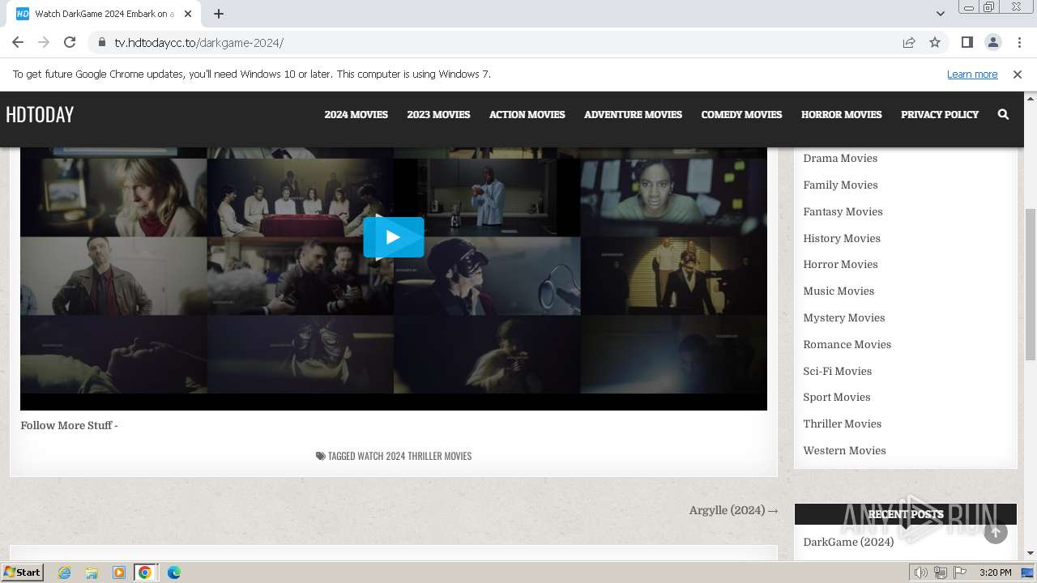Dismiss the Chrome update notice

pyautogui.click(x=1017, y=74)
